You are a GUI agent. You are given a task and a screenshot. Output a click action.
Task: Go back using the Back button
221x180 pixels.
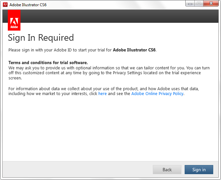[x=167, y=170]
